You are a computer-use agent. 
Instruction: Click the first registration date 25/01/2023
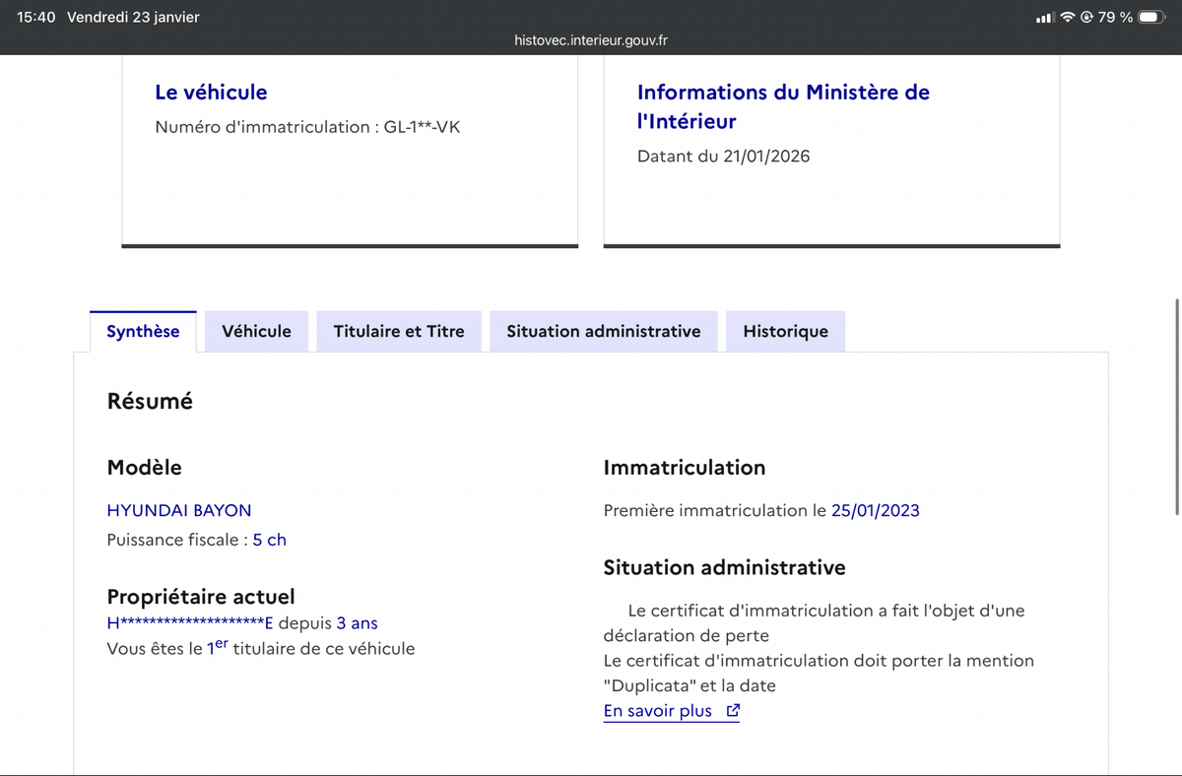pos(875,510)
